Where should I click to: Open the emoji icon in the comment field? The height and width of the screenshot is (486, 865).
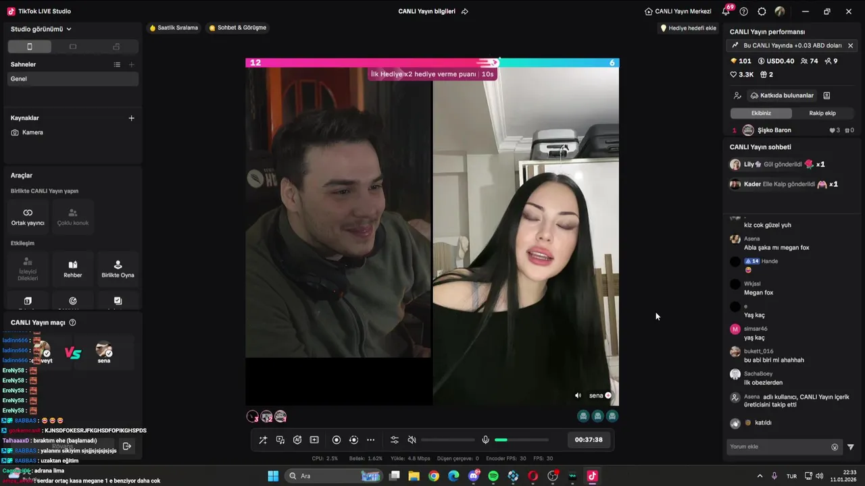tap(835, 447)
